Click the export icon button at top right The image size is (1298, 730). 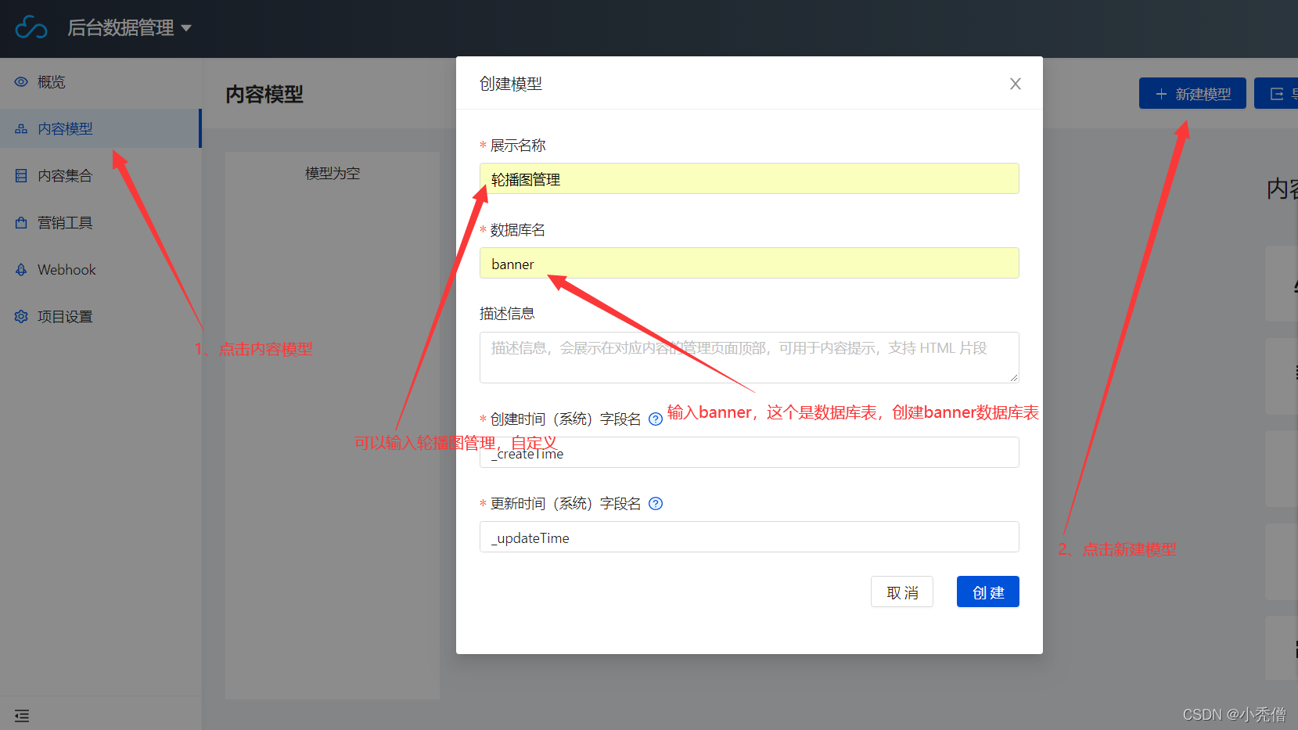pyautogui.click(x=1277, y=93)
